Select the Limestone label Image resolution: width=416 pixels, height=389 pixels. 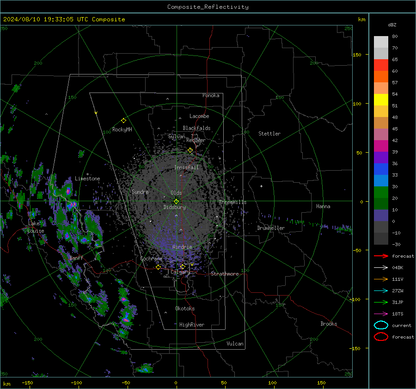pos(87,179)
